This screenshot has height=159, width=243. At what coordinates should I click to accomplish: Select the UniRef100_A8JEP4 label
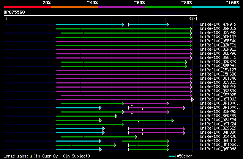[218, 120]
